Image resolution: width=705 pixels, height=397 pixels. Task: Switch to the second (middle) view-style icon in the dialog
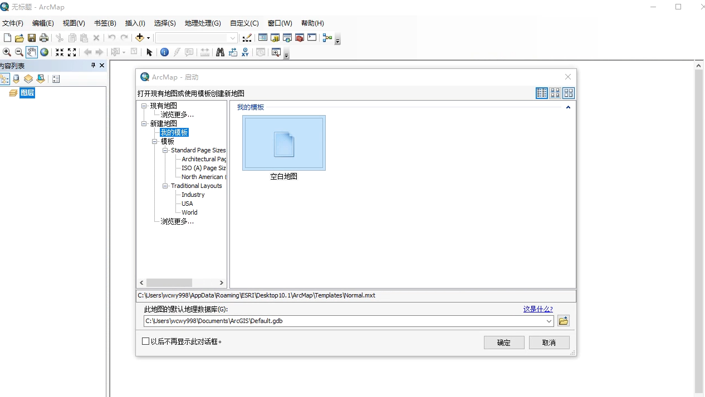click(555, 93)
